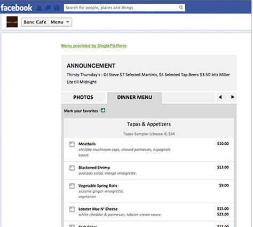The width and height of the screenshot is (253, 227).
Task: Click the ANNOUNCEMENT heading
Action: click(x=91, y=66)
